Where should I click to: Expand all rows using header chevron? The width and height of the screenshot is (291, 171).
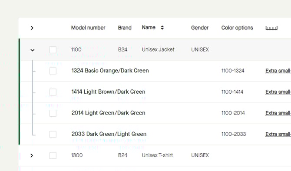tap(32, 28)
